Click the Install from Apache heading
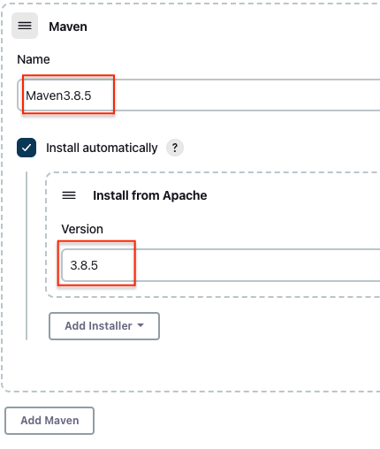This screenshot has height=449, width=380. pyautogui.click(x=150, y=195)
